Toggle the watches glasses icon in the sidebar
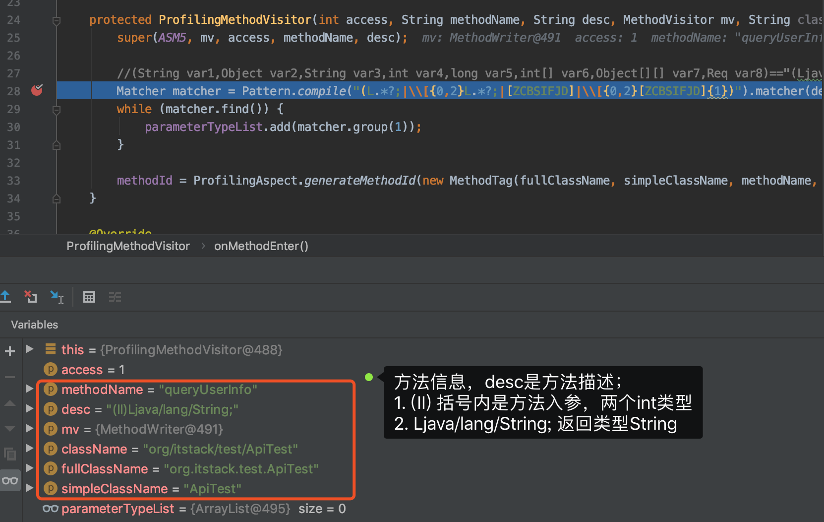Screen dimensions: 824x522 tap(10, 480)
